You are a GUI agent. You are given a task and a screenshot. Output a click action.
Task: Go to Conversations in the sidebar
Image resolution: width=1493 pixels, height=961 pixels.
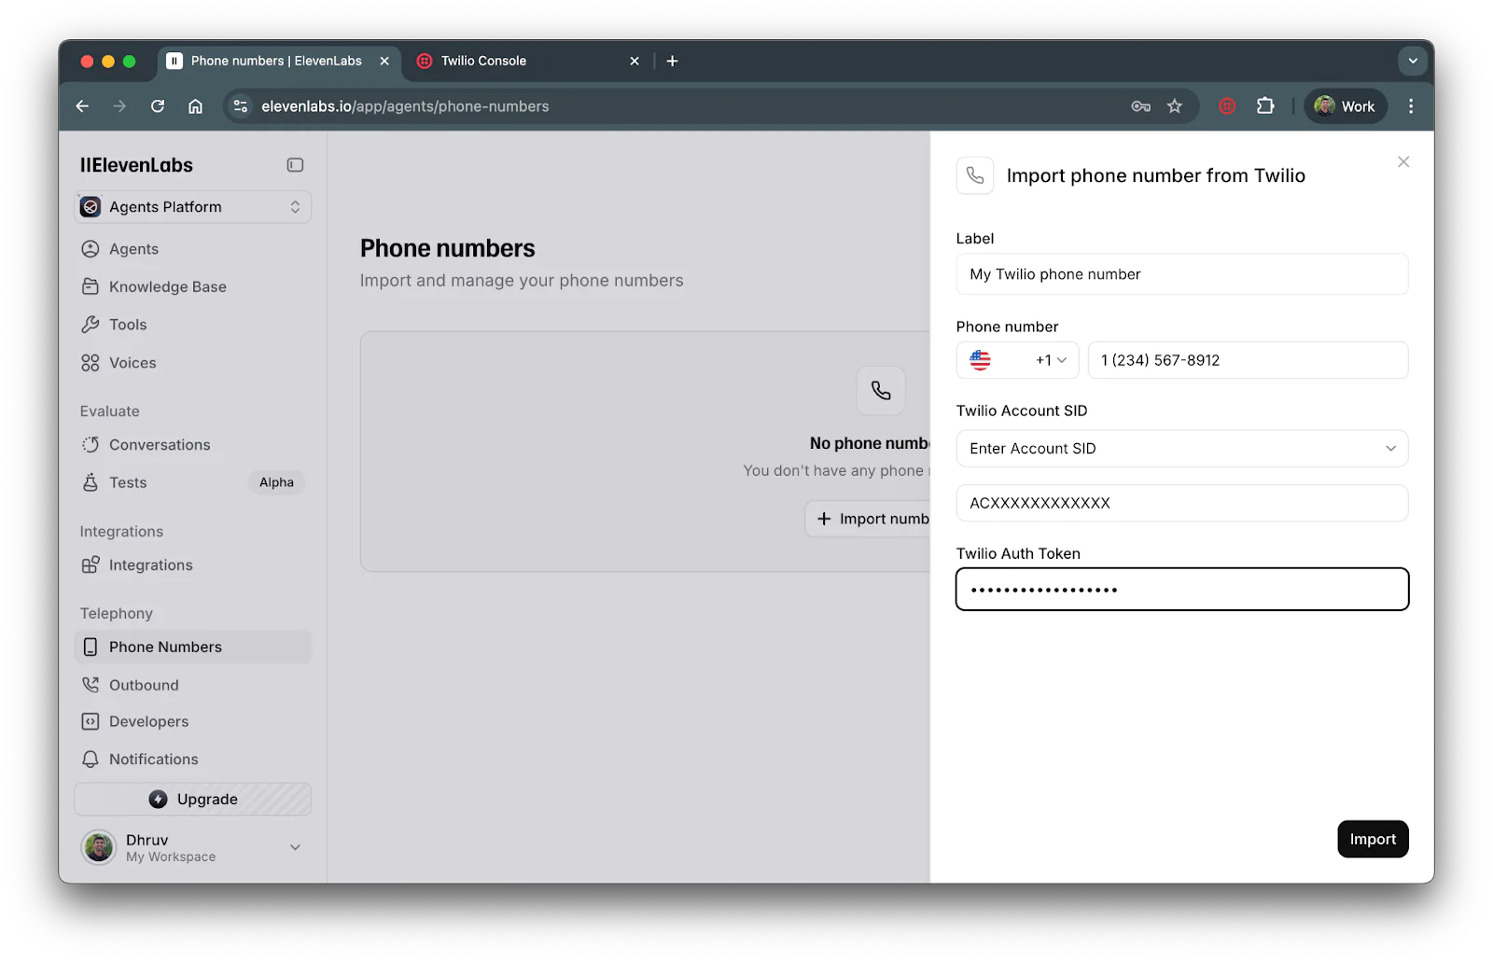[x=160, y=445]
